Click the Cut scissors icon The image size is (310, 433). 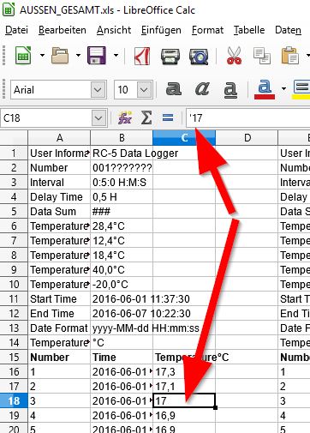(x=234, y=56)
